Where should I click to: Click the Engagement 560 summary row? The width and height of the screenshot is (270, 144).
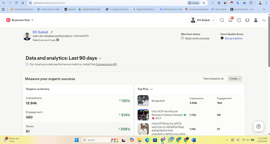tap(78, 115)
